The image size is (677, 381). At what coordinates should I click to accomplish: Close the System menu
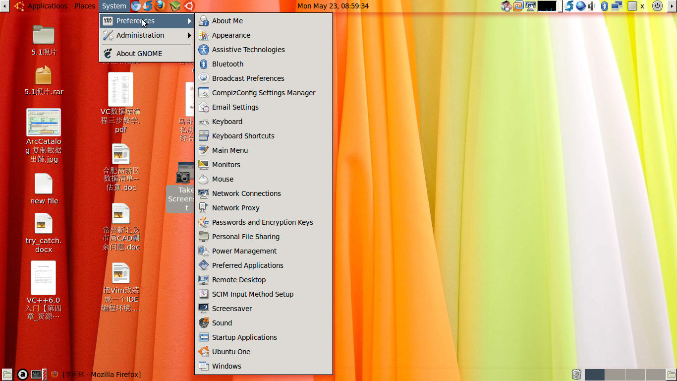pyautogui.click(x=114, y=6)
